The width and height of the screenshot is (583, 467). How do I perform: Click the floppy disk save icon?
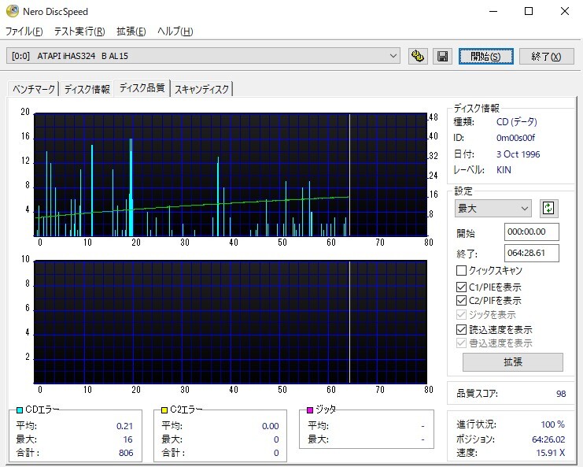[x=442, y=56]
